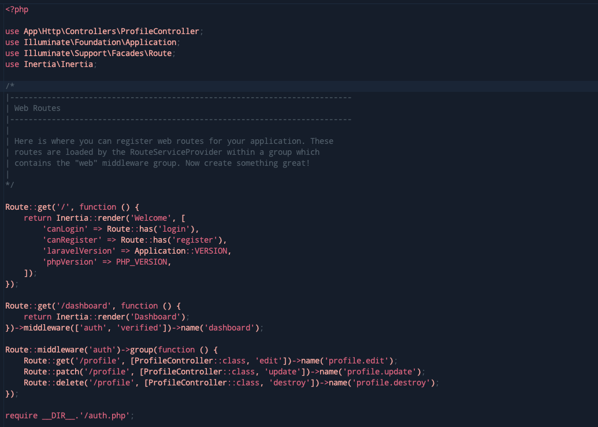Click the RouteServiceProvider word in the comment block
This screenshot has height=427, width=598.
pos(194,152)
